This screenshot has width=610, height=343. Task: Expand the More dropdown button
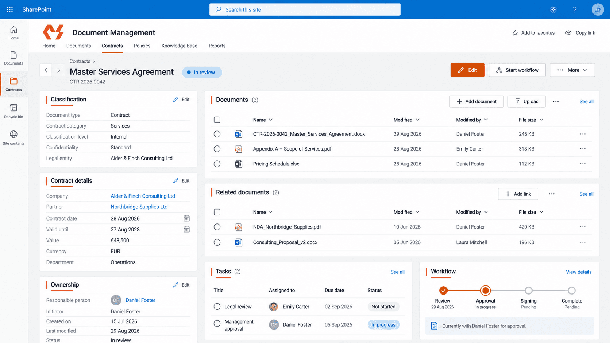point(572,70)
